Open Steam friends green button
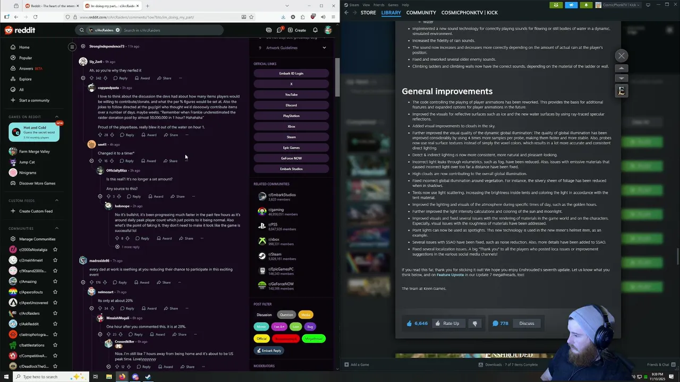Viewport: 680px width, 382px height. tap(556, 5)
